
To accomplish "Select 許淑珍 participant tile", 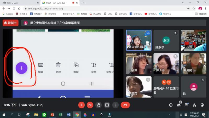I will point(166,40).
